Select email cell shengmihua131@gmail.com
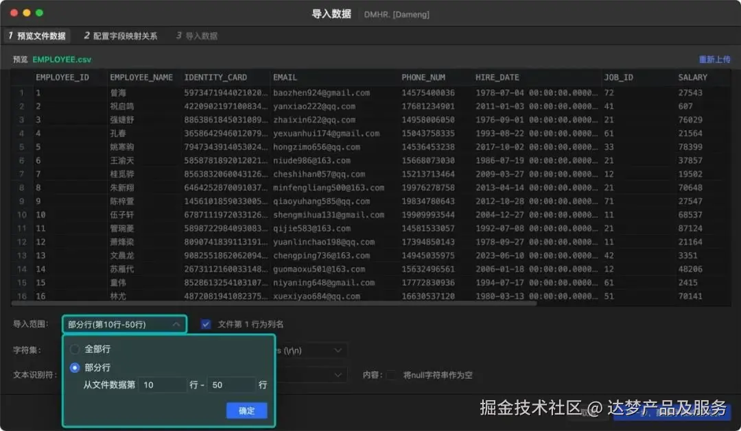The image size is (741, 431). tap(329, 214)
